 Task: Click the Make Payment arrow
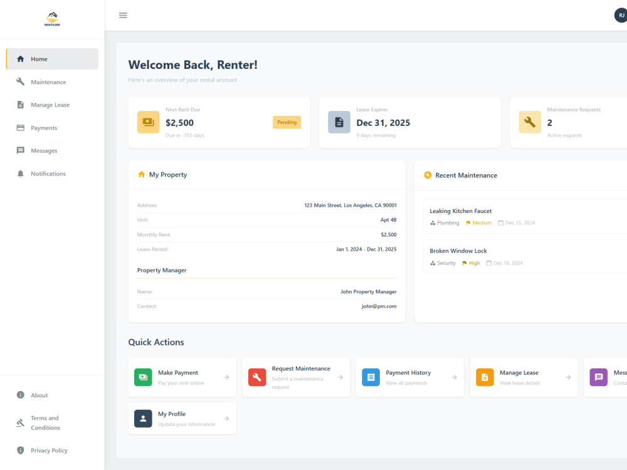coord(226,377)
